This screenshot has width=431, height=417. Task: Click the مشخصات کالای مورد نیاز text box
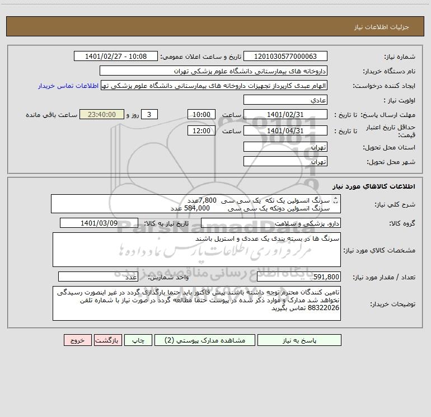[196, 250]
